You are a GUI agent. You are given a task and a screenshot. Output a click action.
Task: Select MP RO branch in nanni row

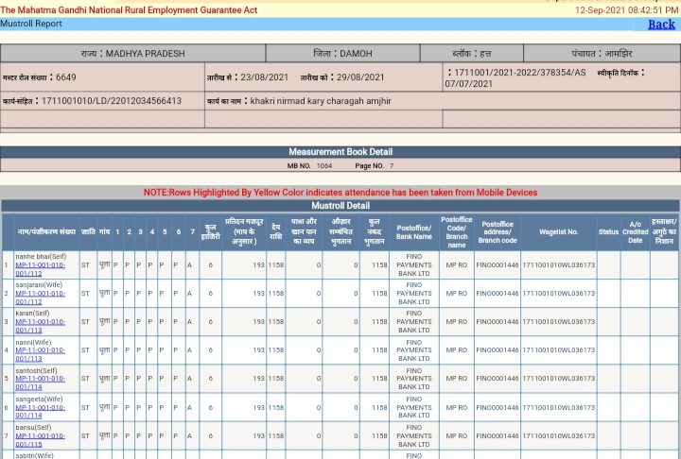coord(457,350)
